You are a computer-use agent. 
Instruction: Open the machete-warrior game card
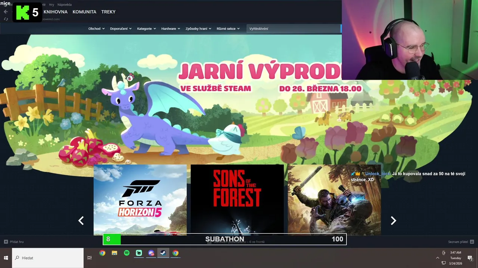coord(334,200)
